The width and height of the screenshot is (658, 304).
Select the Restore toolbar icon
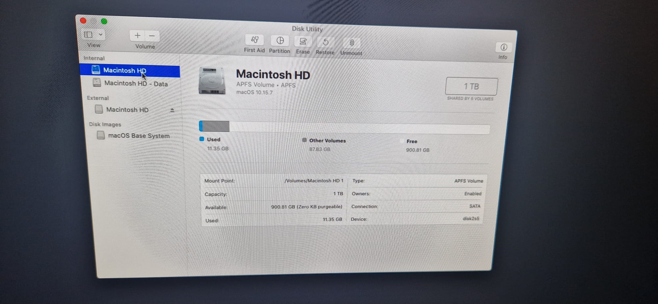click(325, 42)
